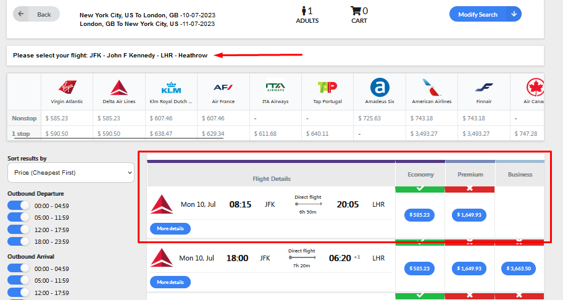The width and height of the screenshot is (563, 300).
Task: Toggle Outbound Arrival 00:00 - 04:59
Action: [19, 269]
